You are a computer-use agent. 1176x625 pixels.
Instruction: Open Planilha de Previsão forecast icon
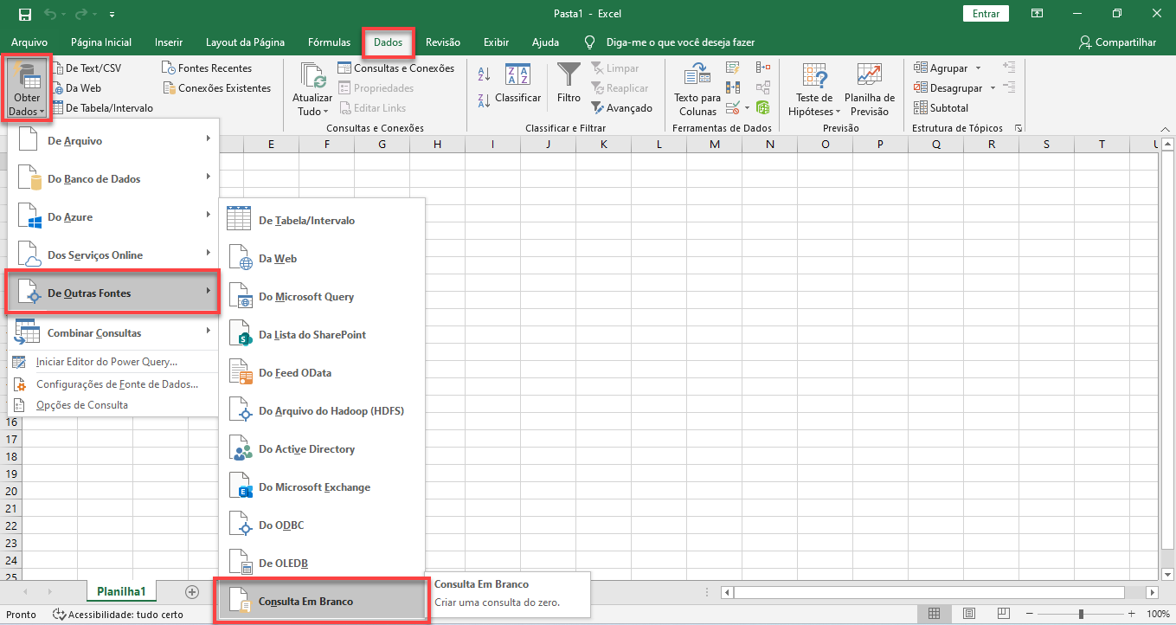(x=869, y=76)
